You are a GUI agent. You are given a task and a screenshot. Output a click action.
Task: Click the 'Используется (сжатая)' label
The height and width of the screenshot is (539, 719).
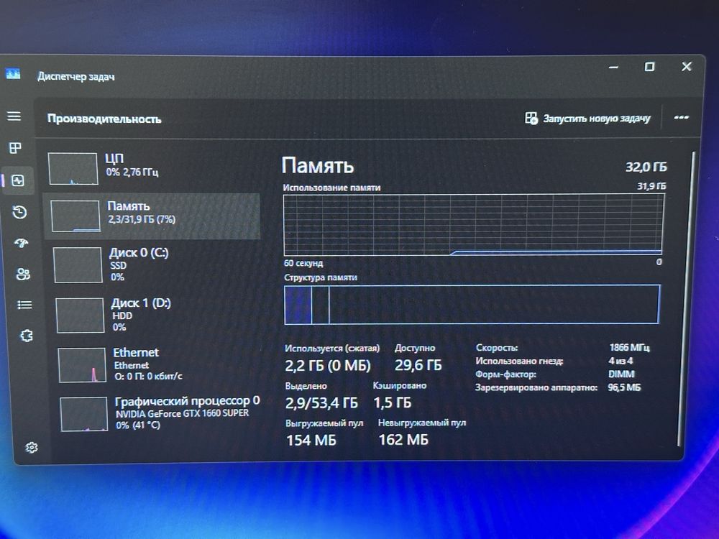point(332,349)
